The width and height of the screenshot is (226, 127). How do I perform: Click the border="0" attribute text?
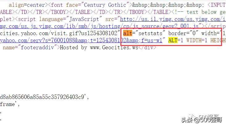pos(183,33)
